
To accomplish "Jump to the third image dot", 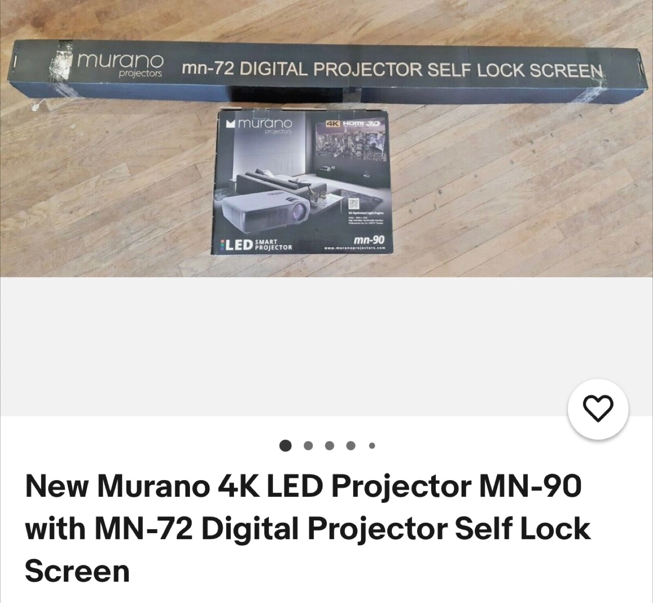I will pyautogui.click(x=330, y=446).
